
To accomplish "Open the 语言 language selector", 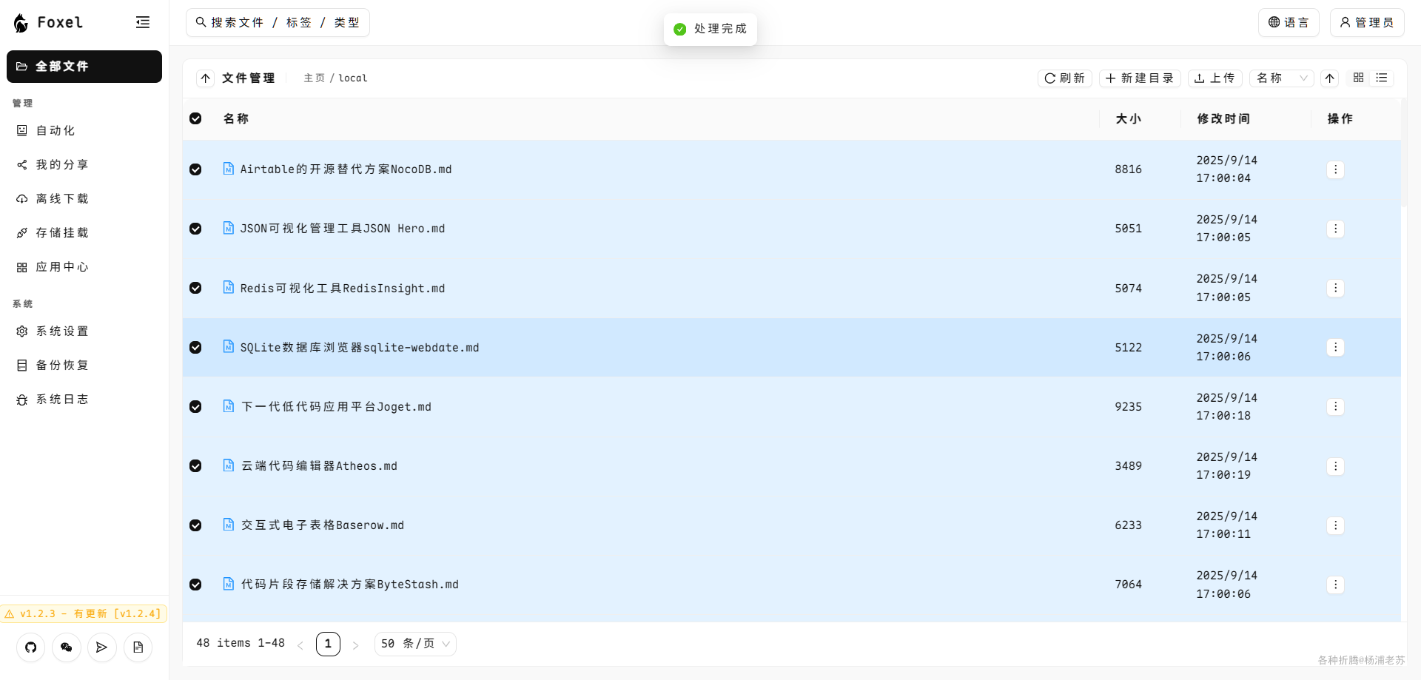I will click(x=1289, y=23).
